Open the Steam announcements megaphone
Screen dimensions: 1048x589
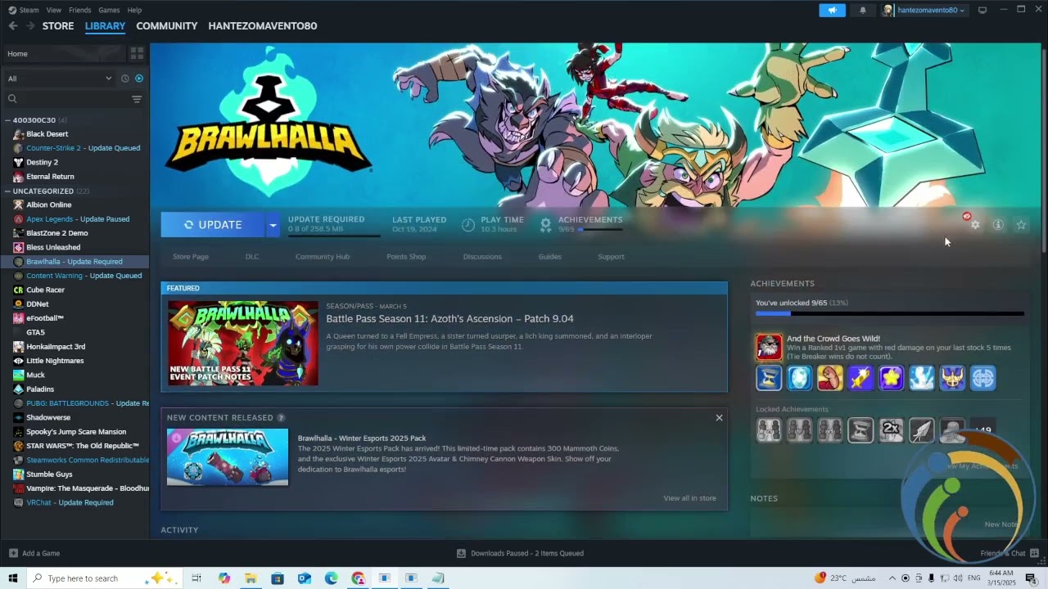tap(832, 10)
